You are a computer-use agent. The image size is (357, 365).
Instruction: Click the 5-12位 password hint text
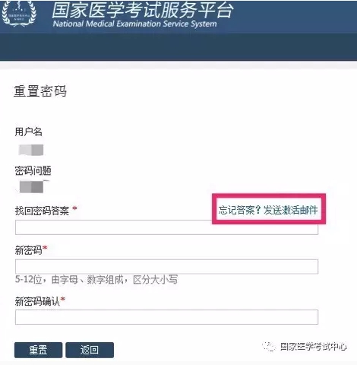96,280
